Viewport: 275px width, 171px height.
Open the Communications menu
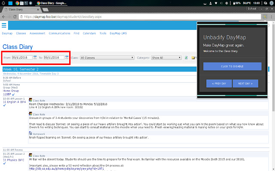59,33
